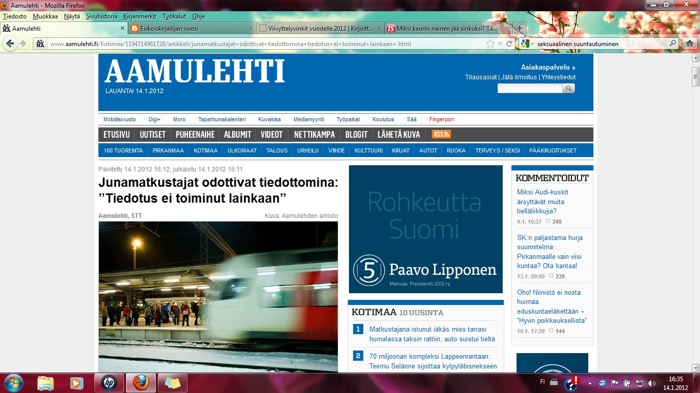Screen dimensions: 700x393
Task: Switch to the Miksi kaunis nainen tab
Action: pyautogui.click(x=447, y=29)
